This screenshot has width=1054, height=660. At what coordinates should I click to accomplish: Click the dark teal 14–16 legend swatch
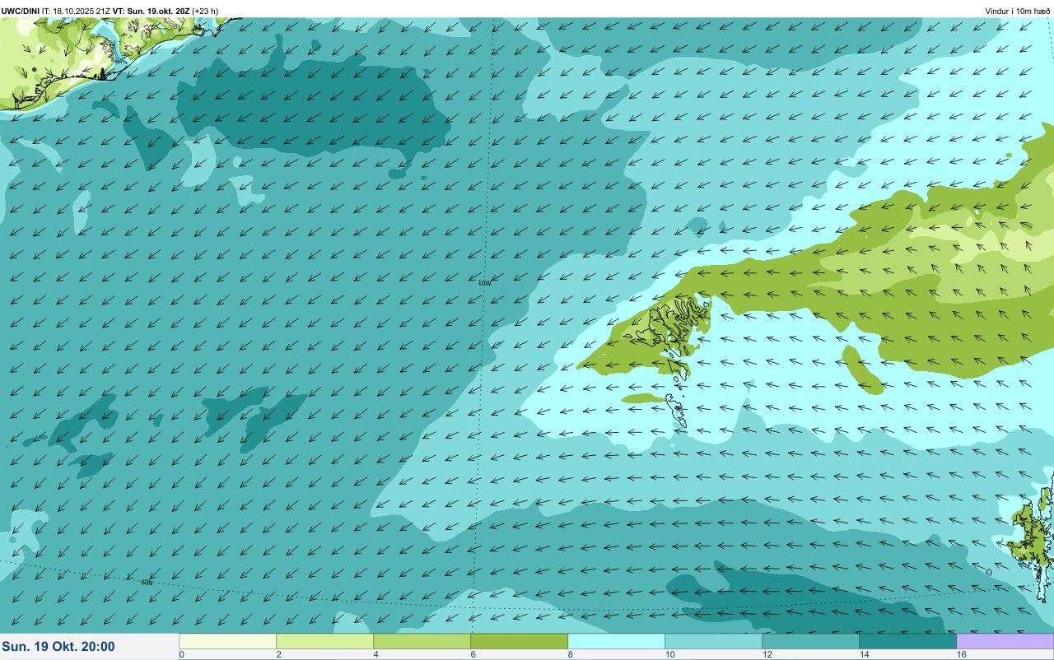(908, 641)
